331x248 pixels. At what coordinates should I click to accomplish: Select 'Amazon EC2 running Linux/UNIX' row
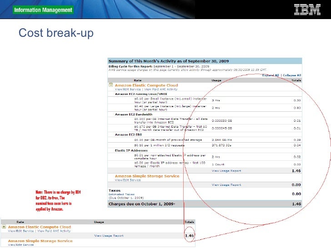205,94
